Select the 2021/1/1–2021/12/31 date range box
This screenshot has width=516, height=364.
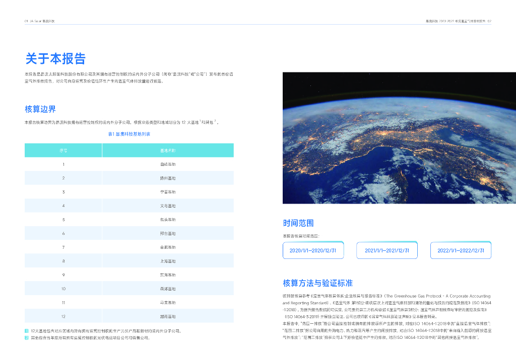point(387,250)
